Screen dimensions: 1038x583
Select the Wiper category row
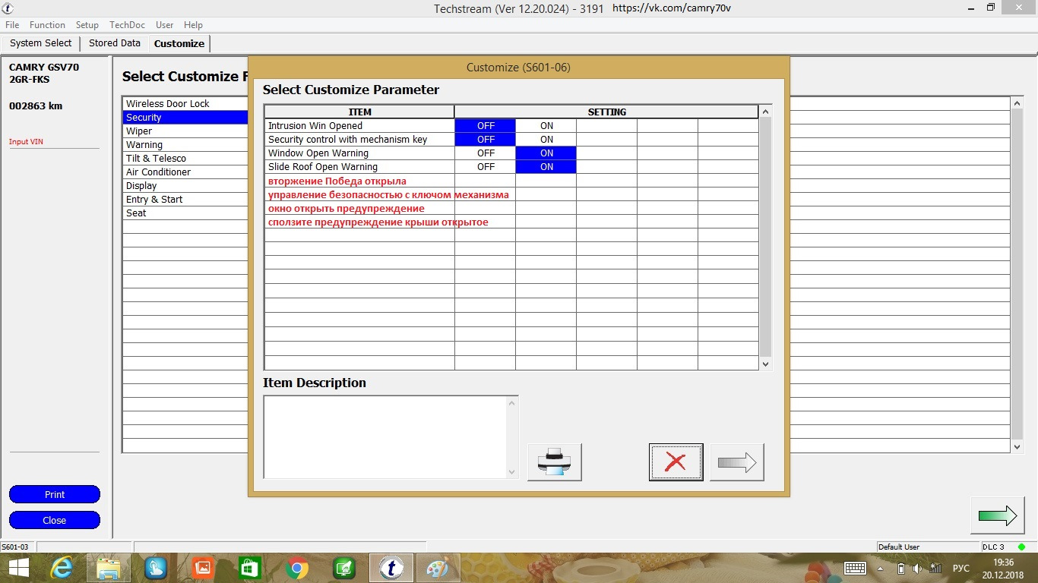[185, 131]
